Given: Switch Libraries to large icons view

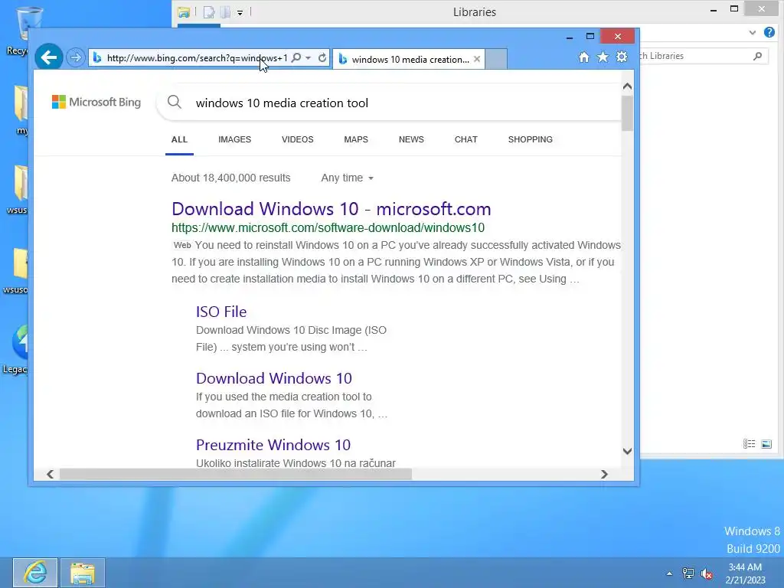Looking at the screenshot, I should pos(766,444).
